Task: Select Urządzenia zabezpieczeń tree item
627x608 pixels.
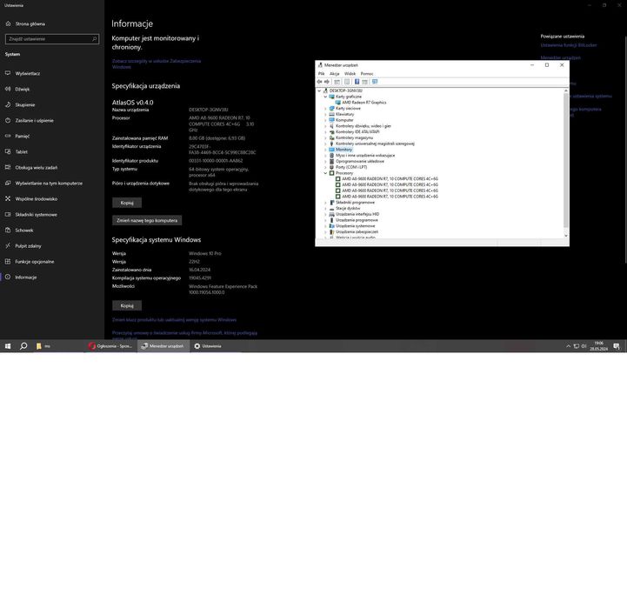Action: pos(357,232)
